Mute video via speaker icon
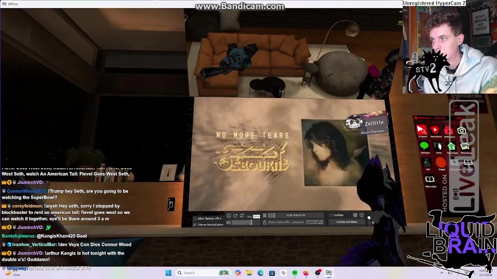The image size is (497, 279). point(228,222)
